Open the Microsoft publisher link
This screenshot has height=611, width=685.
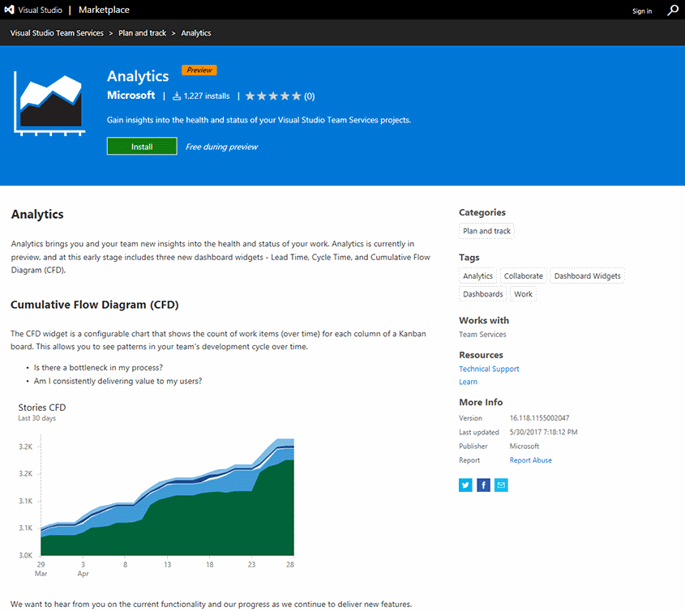tap(131, 95)
